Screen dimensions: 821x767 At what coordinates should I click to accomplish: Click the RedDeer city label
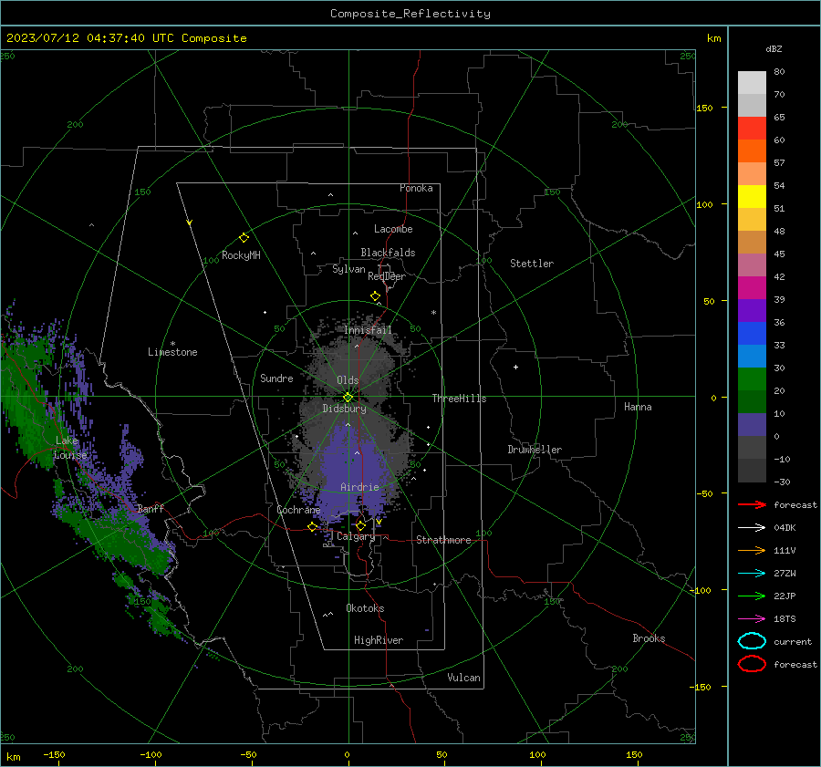click(387, 276)
